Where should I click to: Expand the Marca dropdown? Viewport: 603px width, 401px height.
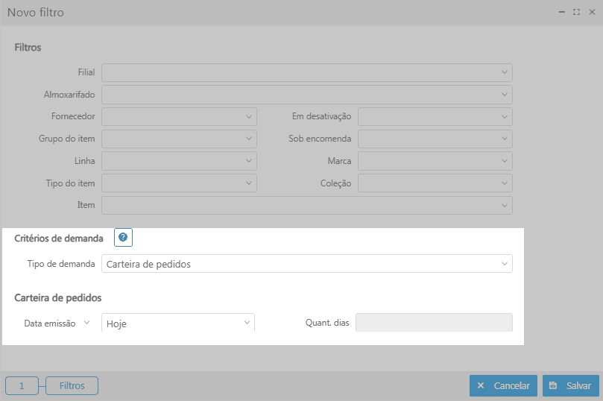435,161
